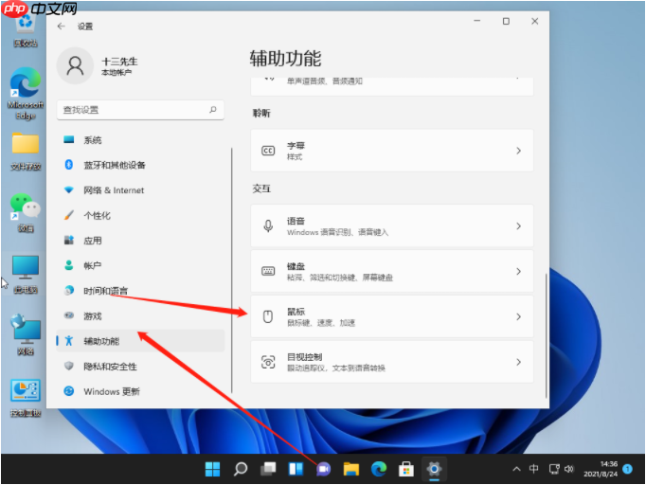Screen dimensions: 646x485
Task: Open Task View on the taskbar
Action: [x=268, y=469]
